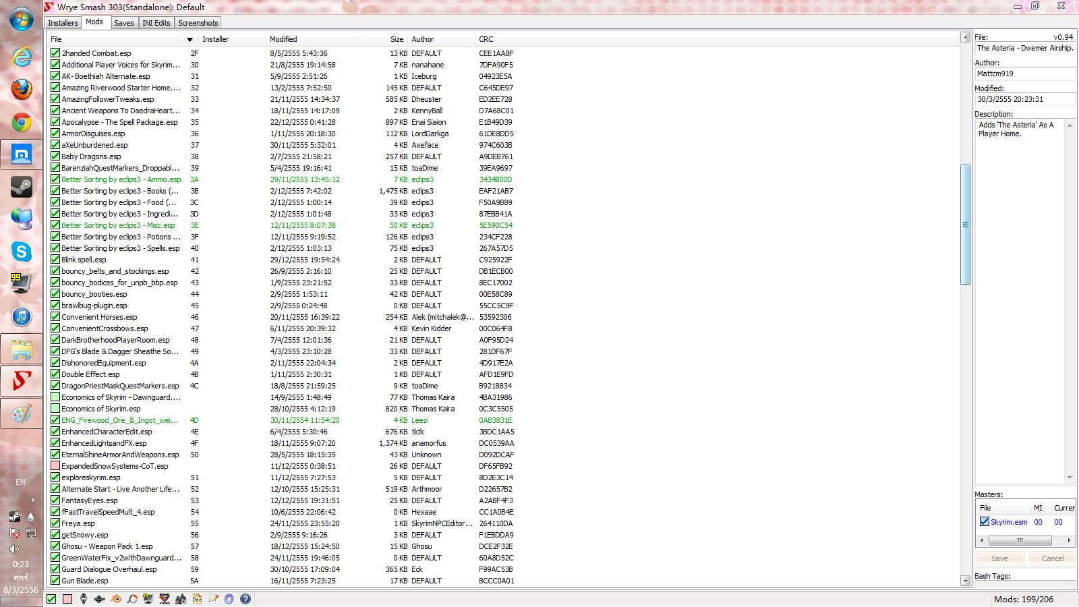Click the mod list vertical scrollbar thumb
Screen dimensions: 1079x607
click(x=966, y=224)
